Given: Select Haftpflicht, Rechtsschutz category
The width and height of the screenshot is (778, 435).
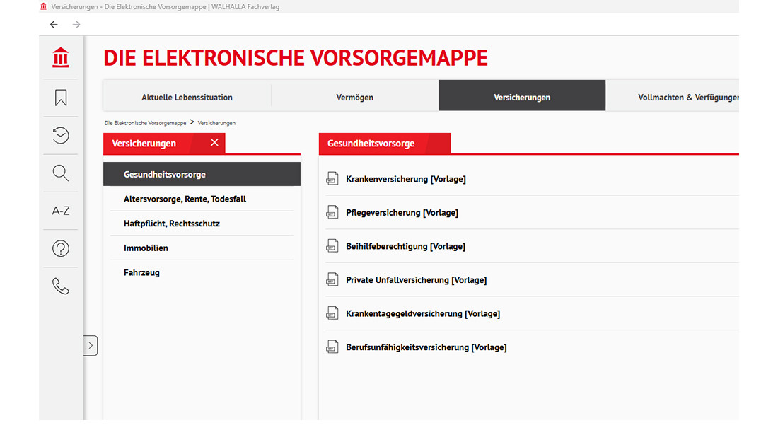Looking at the screenshot, I should [202, 224].
